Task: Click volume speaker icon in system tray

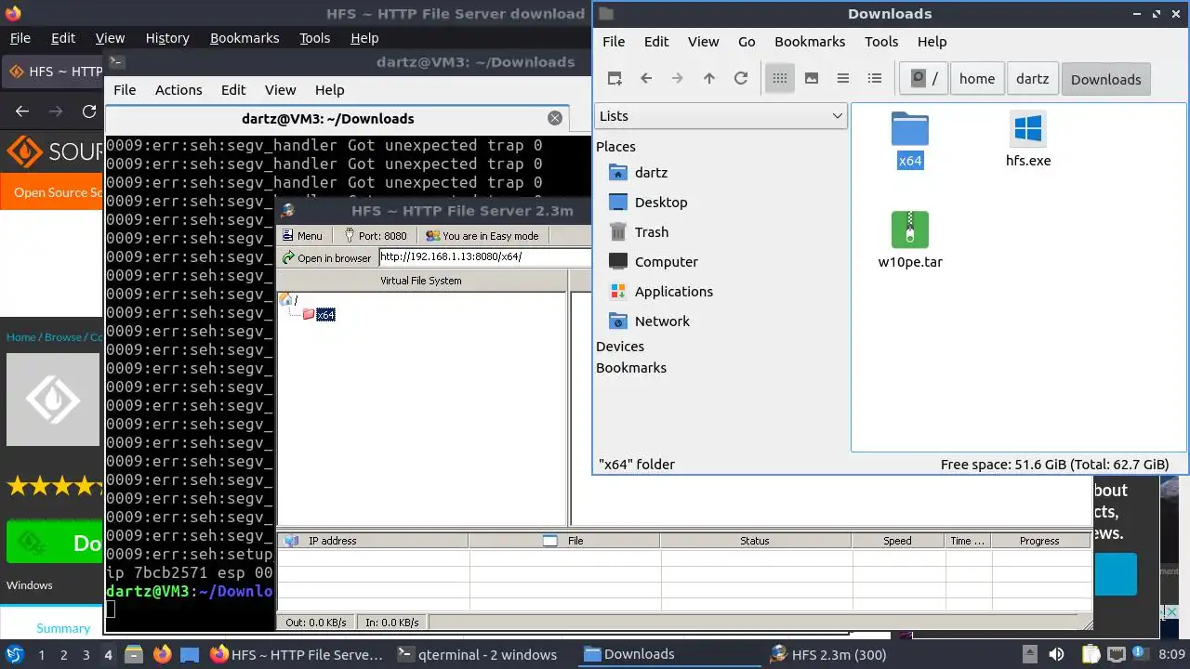Action: (1057, 654)
